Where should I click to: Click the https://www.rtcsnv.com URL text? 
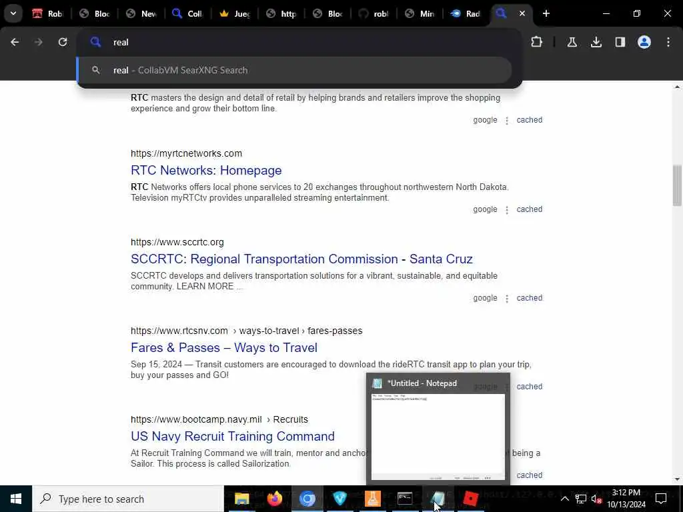pos(179,331)
